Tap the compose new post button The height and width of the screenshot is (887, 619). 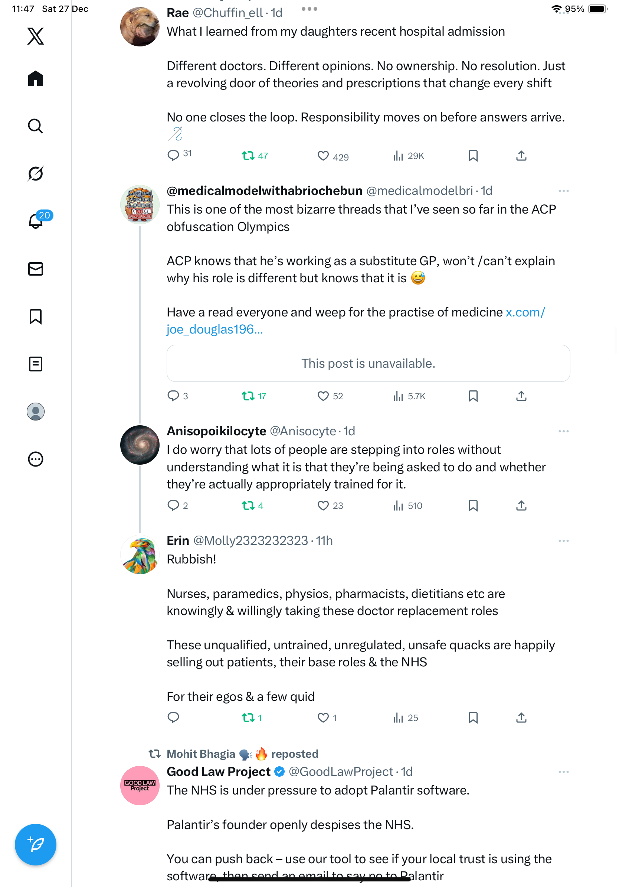(x=36, y=845)
